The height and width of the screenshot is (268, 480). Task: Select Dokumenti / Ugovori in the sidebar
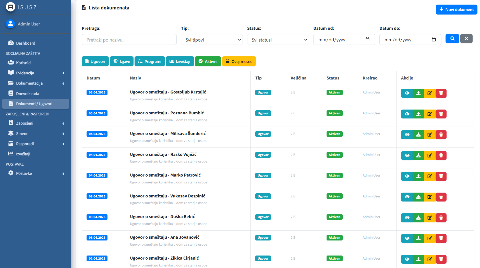36,104
